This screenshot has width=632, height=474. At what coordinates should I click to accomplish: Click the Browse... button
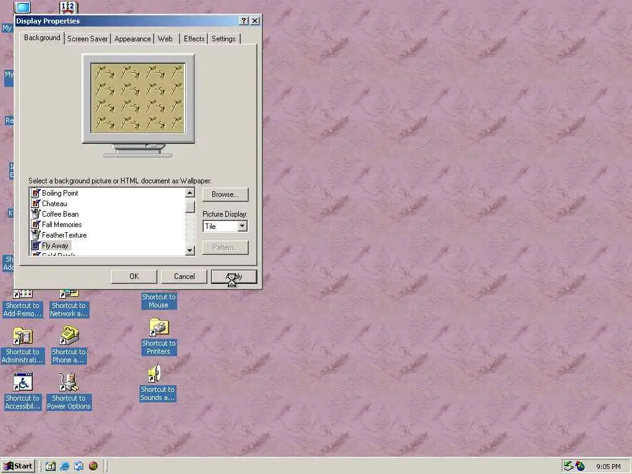pos(225,194)
